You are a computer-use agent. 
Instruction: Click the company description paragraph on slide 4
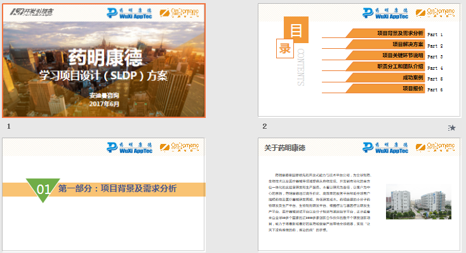320,202
